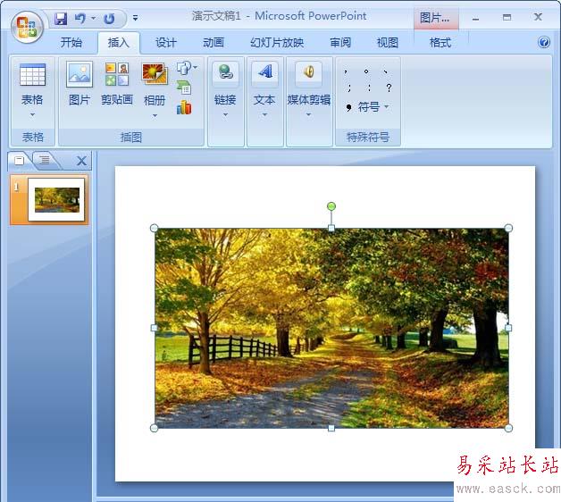Screen dimensions: 561x502
Task: Switch to the 开始 ribbon tab
Action: [x=71, y=42]
